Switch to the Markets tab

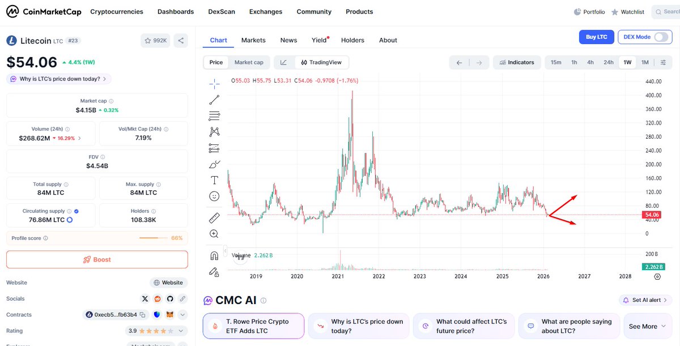[x=253, y=40]
